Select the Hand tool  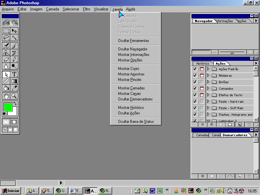coord(6,96)
